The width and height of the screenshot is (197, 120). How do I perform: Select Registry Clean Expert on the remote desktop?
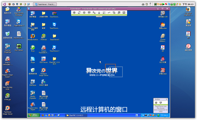click(33, 106)
